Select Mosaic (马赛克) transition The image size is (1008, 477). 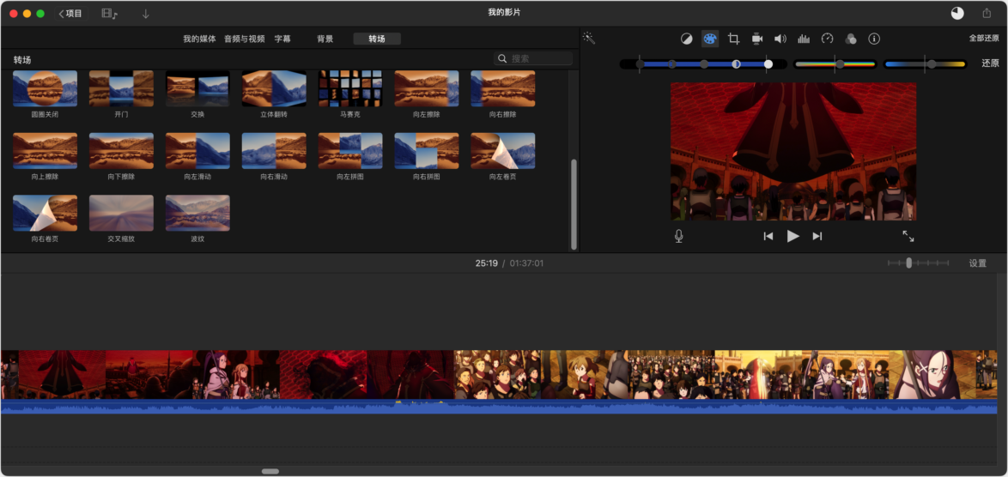pyautogui.click(x=350, y=88)
